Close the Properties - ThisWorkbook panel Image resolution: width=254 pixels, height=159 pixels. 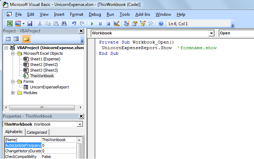tap(81, 116)
